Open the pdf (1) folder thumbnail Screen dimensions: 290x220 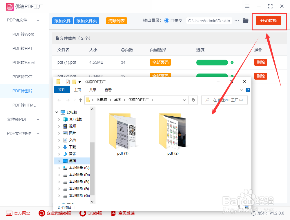point(122,131)
